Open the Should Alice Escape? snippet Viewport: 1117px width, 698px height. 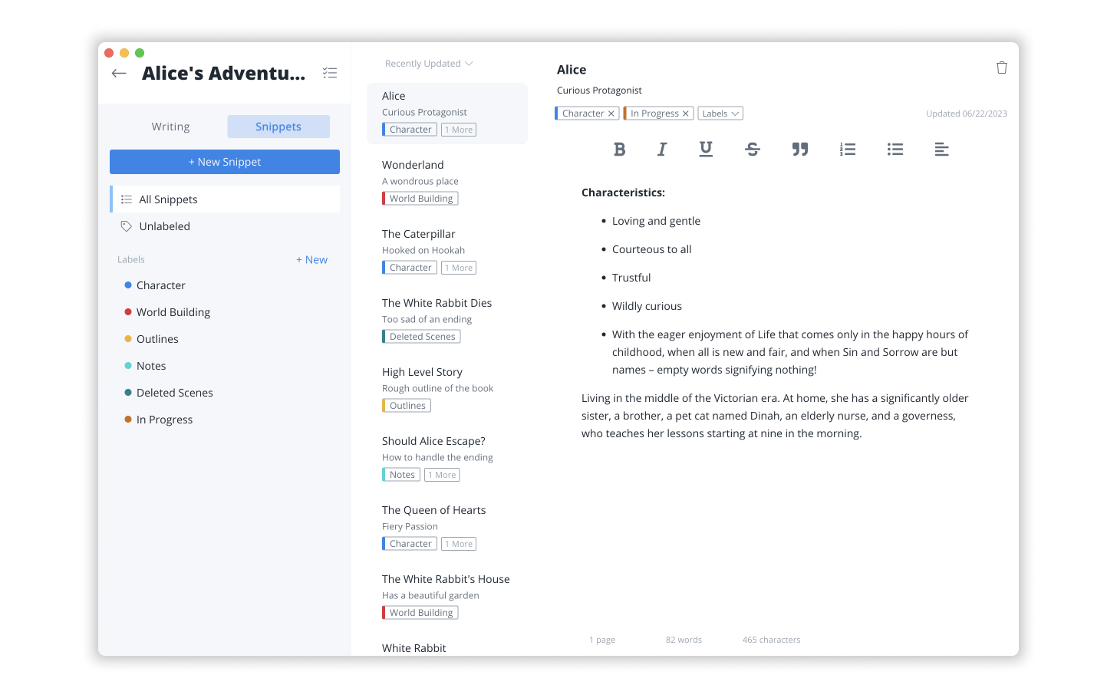click(447, 458)
